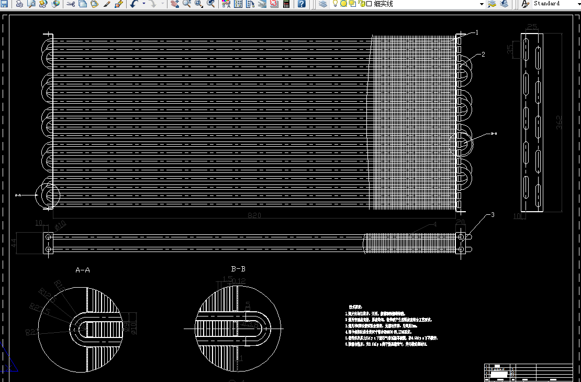The image size is (581, 382).
Task: Open the Standard text style dropdown
Action: [556, 4]
